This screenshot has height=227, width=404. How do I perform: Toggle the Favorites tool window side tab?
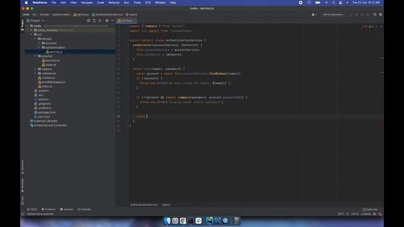[23, 185]
